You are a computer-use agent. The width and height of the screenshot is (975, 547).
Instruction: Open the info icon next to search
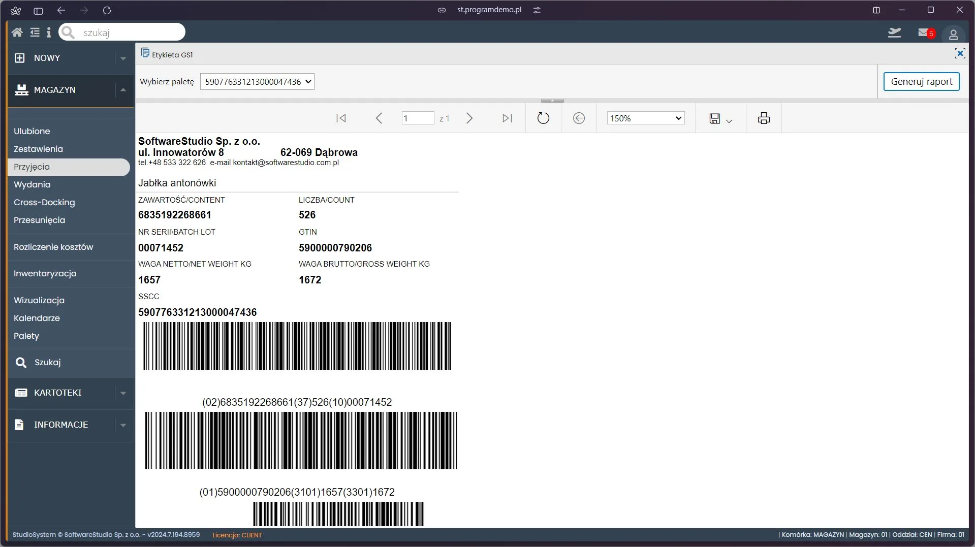coord(49,33)
